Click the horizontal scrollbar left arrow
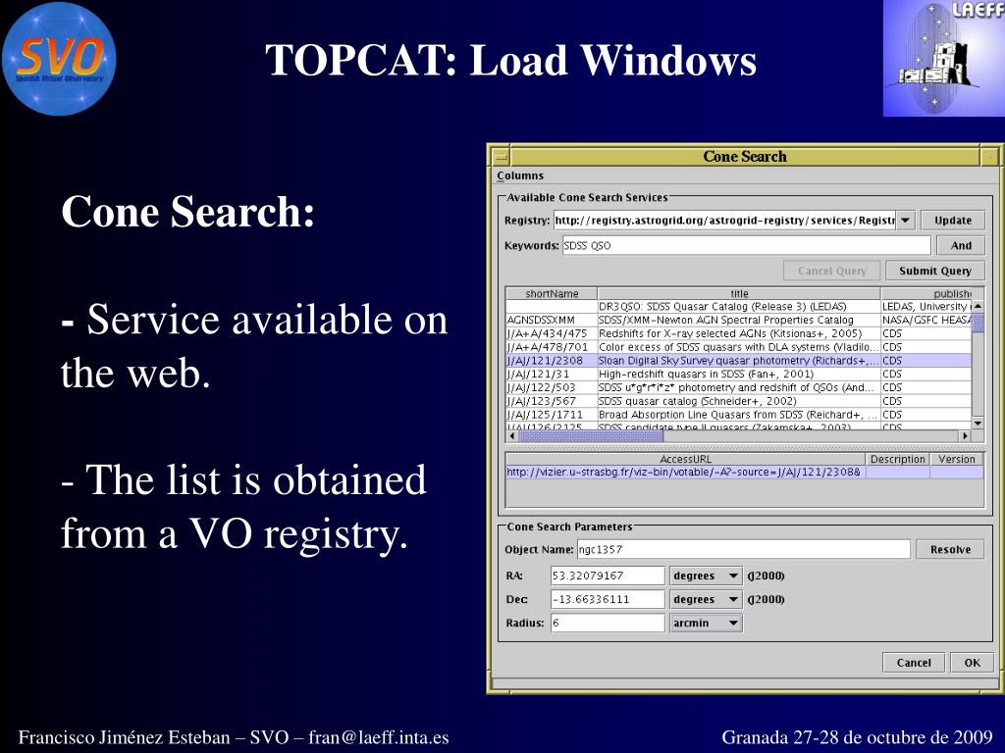1005x753 pixels. coord(511,436)
